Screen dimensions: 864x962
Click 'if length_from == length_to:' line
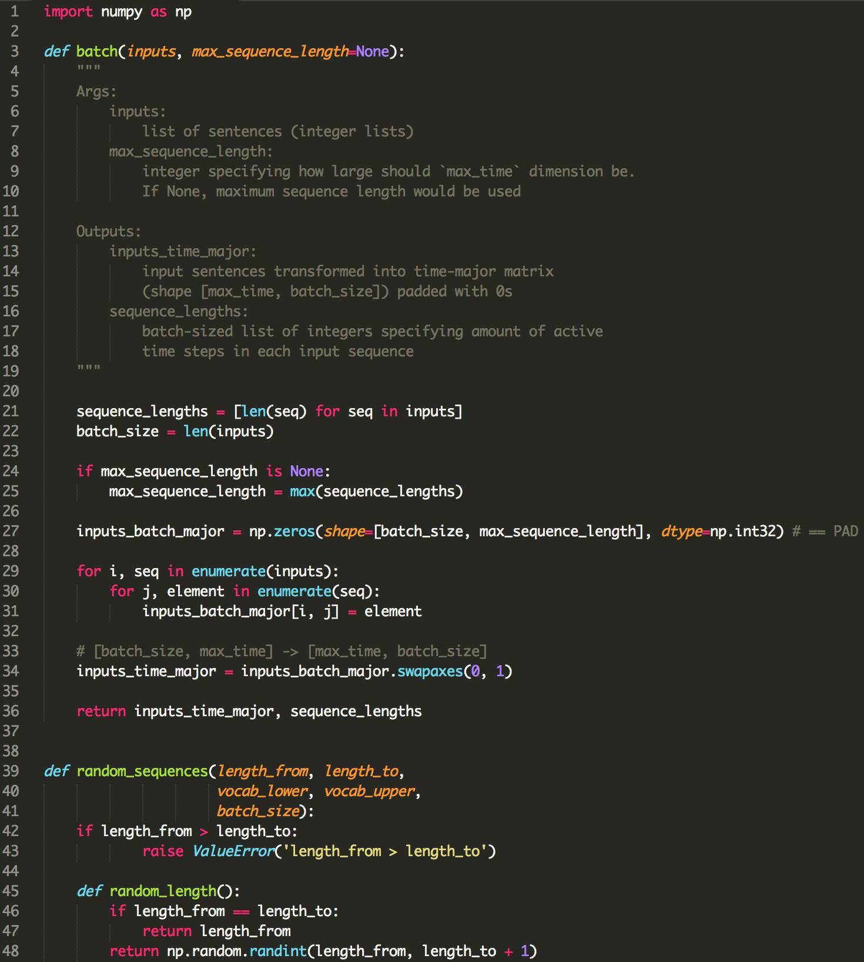224,911
